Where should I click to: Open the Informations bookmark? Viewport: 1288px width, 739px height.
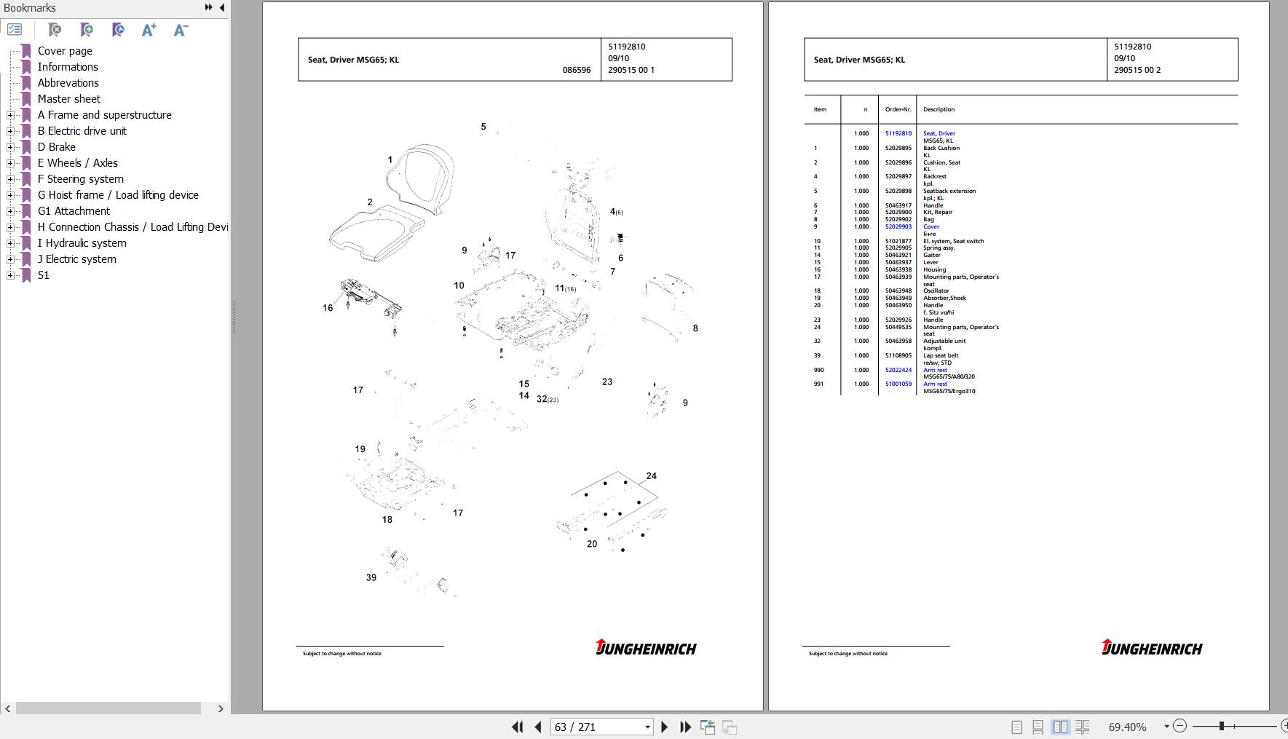[68, 67]
